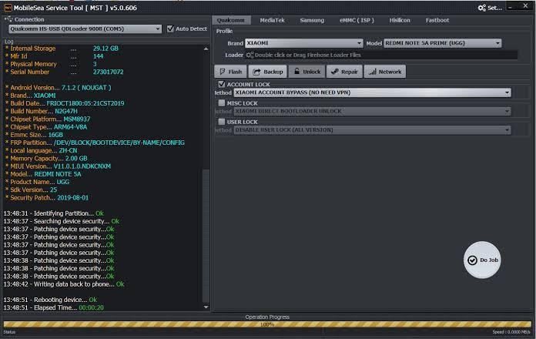Screen dimensions: 536x339
Task: Click the log scrollbar up arrow
Action: tap(206, 49)
